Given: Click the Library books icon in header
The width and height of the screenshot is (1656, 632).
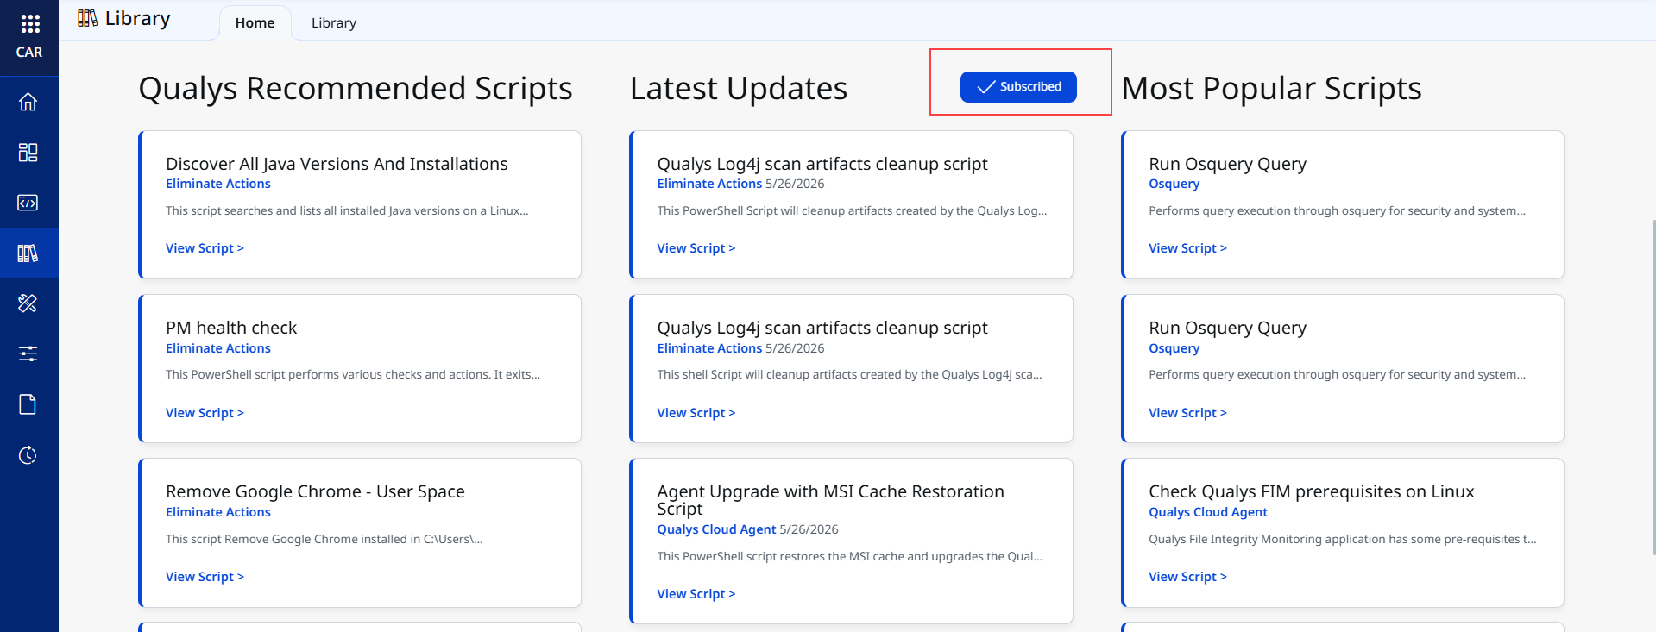Looking at the screenshot, I should (x=87, y=18).
